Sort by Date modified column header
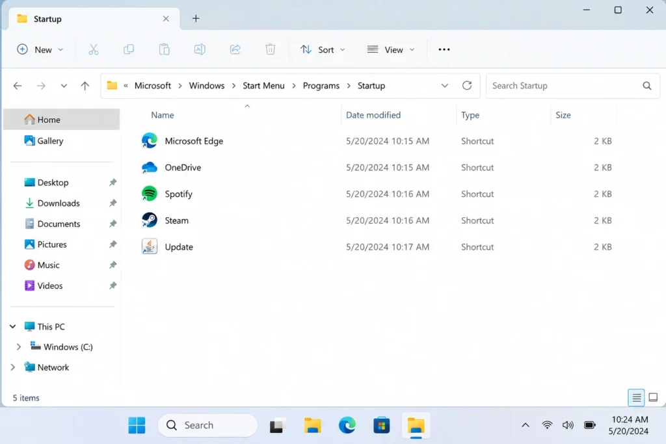666x444 pixels. (373, 115)
